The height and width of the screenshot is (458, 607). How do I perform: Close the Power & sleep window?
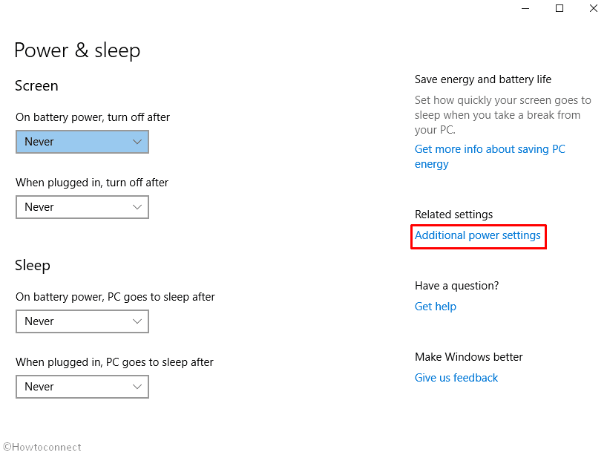click(594, 8)
